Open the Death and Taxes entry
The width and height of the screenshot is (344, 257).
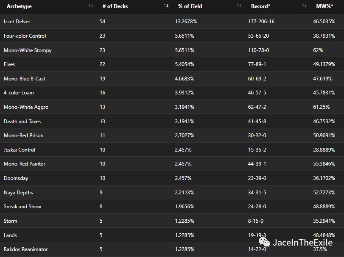coord(22,122)
